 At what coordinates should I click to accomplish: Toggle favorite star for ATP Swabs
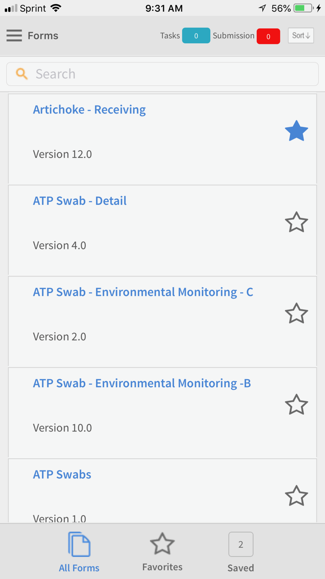click(x=297, y=496)
